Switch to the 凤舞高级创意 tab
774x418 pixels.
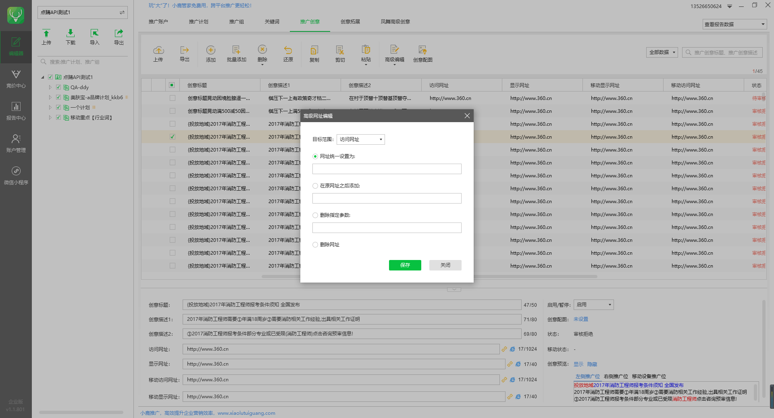coord(395,22)
